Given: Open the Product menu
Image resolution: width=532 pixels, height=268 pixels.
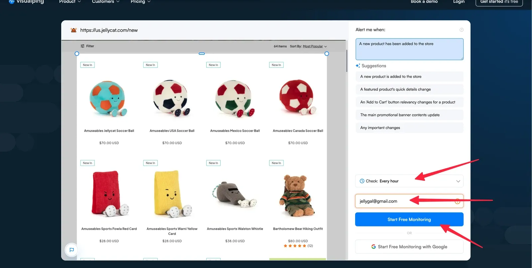Looking at the screenshot, I should point(70,2).
